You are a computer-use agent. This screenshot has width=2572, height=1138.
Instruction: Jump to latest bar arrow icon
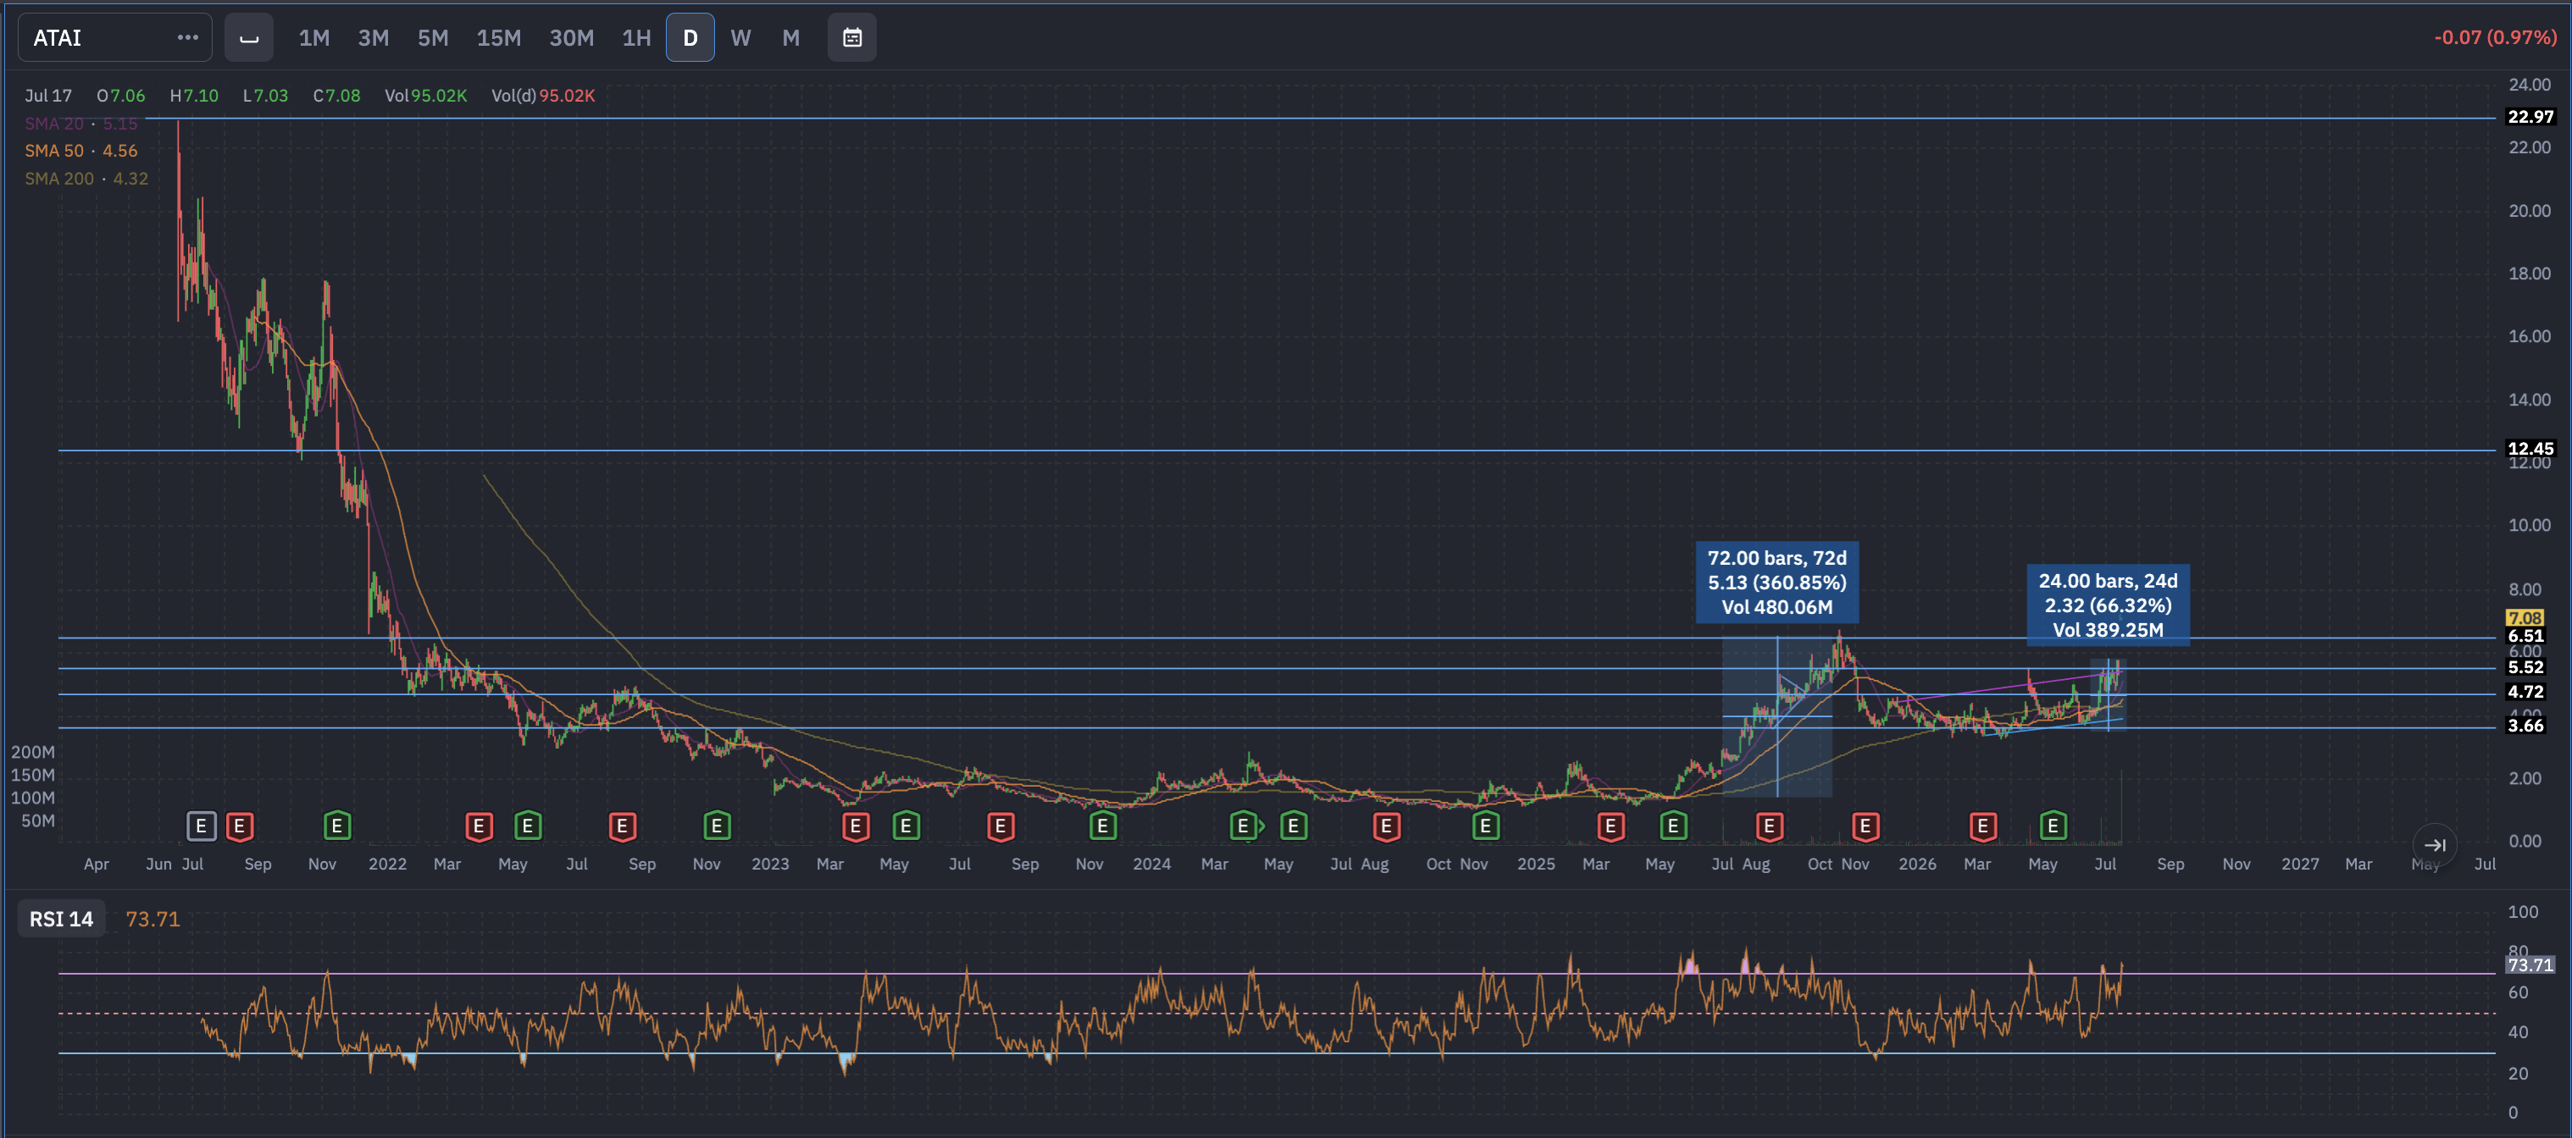[x=2434, y=844]
